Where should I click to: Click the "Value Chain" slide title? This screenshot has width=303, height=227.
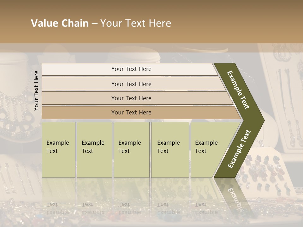point(60,23)
